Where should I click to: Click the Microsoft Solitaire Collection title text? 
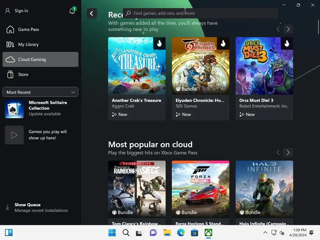point(48,105)
